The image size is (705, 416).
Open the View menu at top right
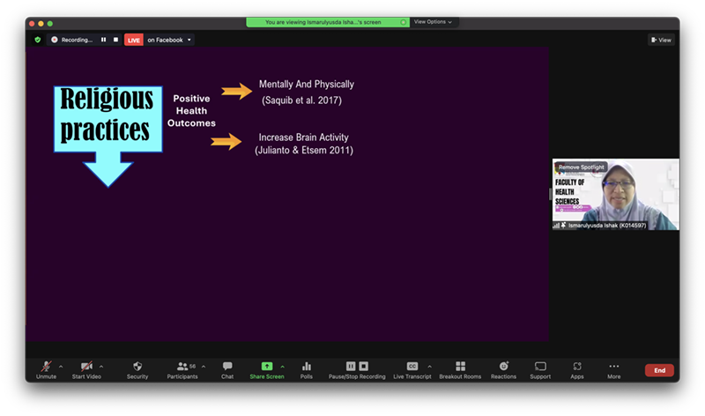(x=661, y=40)
